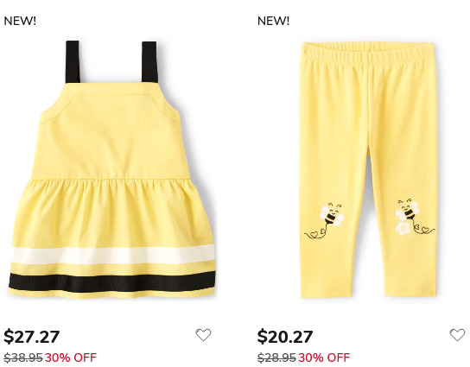Screen dimensions: 470x367
Task: Click the bee embroidery on the right legging
Action: point(407,211)
